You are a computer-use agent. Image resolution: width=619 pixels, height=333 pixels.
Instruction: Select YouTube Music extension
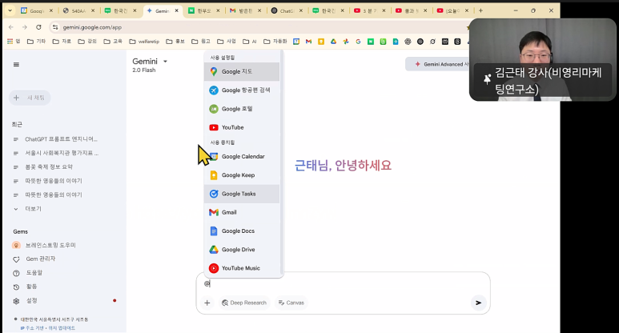(x=242, y=268)
